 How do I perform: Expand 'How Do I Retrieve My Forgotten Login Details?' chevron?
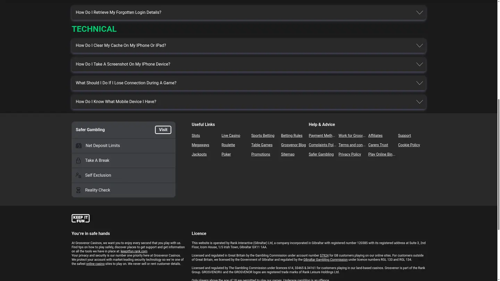(x=419, y=12)
